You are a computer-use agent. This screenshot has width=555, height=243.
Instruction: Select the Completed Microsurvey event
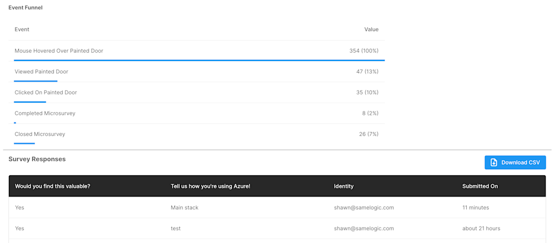coord(45,113)
